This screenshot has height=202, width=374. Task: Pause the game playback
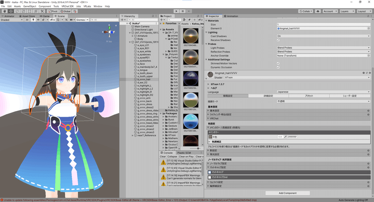[x=183, y=11]
